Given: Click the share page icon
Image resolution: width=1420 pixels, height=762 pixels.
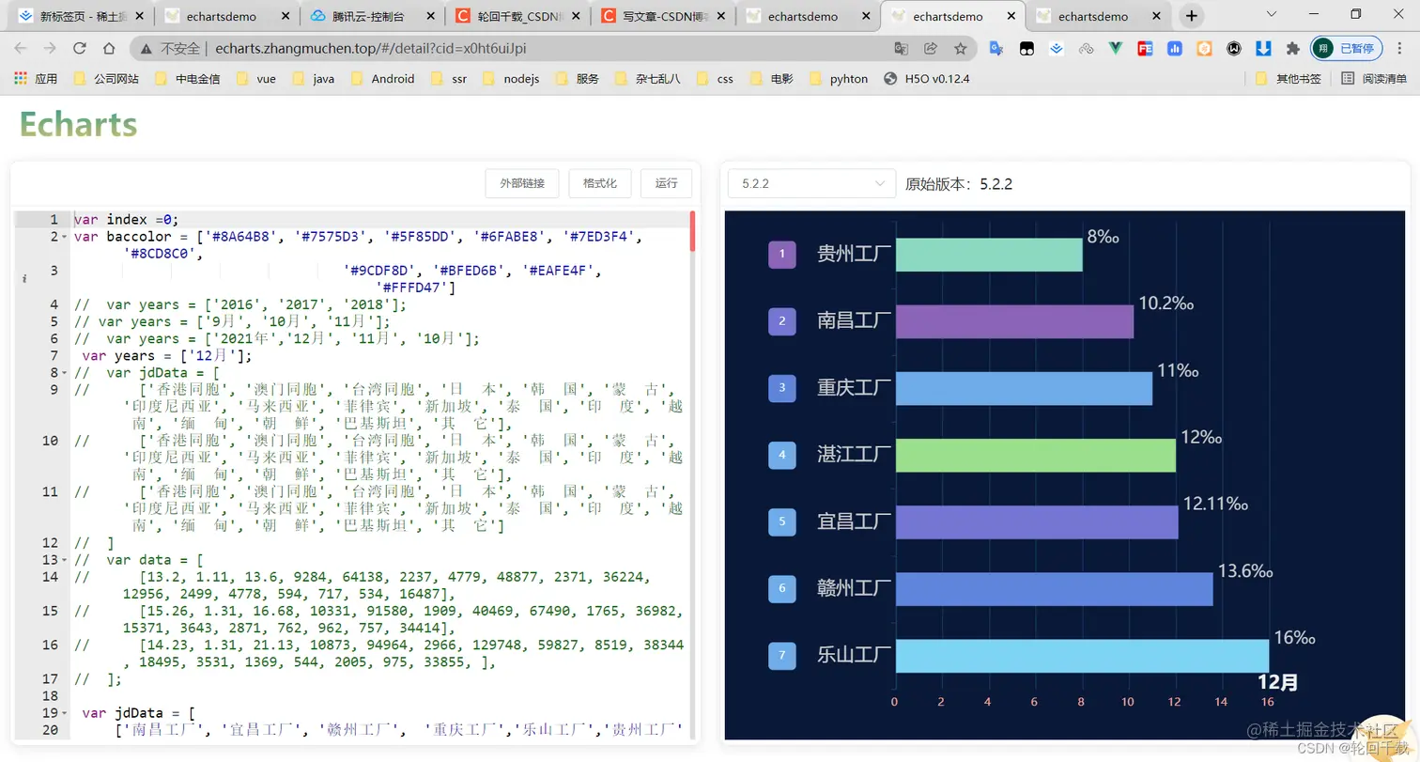Looking at the screenshot, I should pyautogui.click(x=931, y=48).
